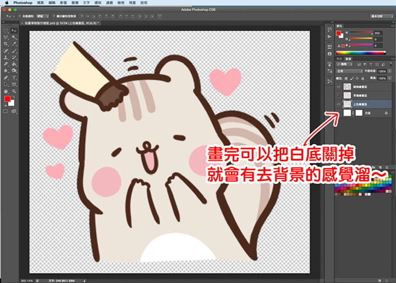Toggle lock all padlock in lock row
Viewport: 396px width, 283px height.
click(x=362, y=78)
